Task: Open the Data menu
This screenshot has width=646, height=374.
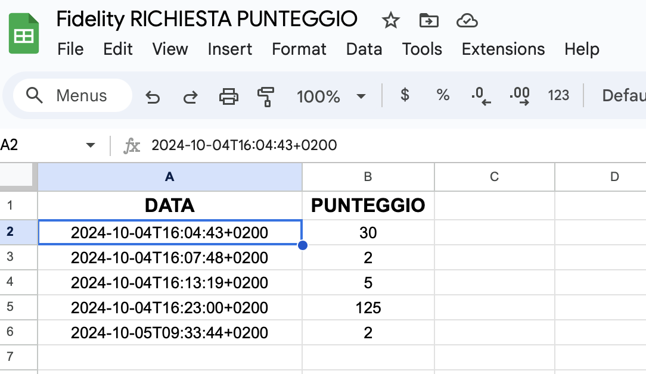Action: (364, 49)
